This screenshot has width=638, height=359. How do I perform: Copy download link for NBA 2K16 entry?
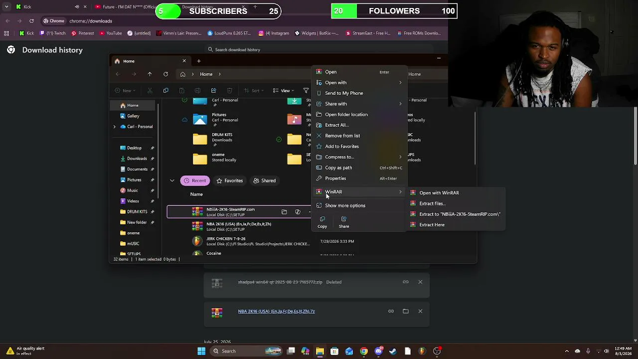pos(391,311)
